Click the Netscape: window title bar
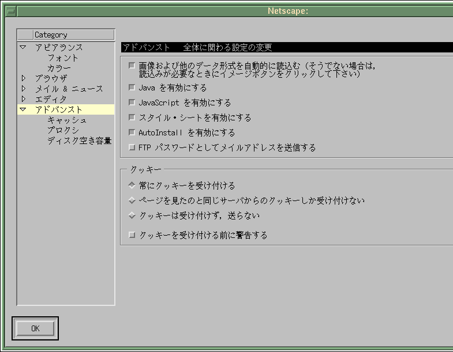453x352 pixels. point(235,12)
